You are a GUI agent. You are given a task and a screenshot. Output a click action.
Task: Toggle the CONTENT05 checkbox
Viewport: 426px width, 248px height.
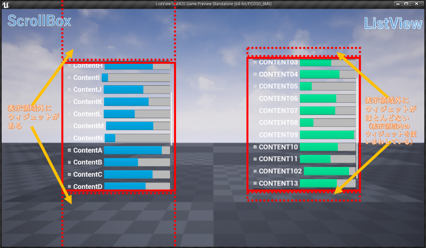pos(255,87)
